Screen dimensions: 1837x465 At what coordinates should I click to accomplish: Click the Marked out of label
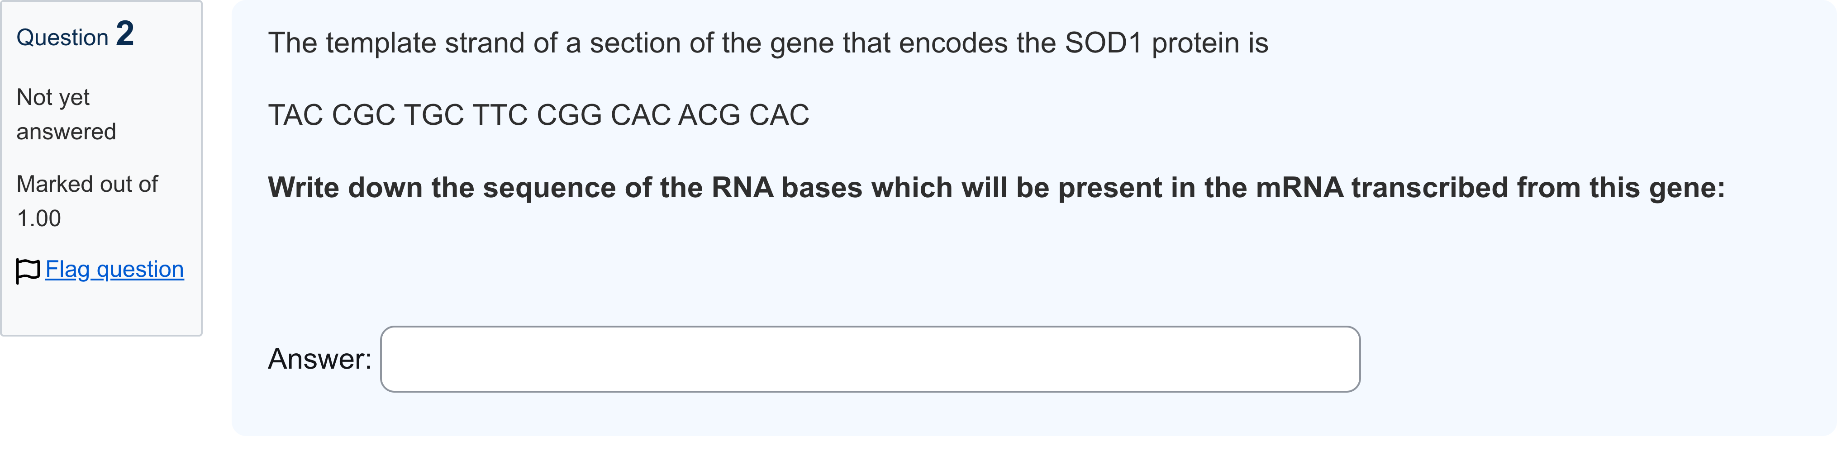[87, 184]
